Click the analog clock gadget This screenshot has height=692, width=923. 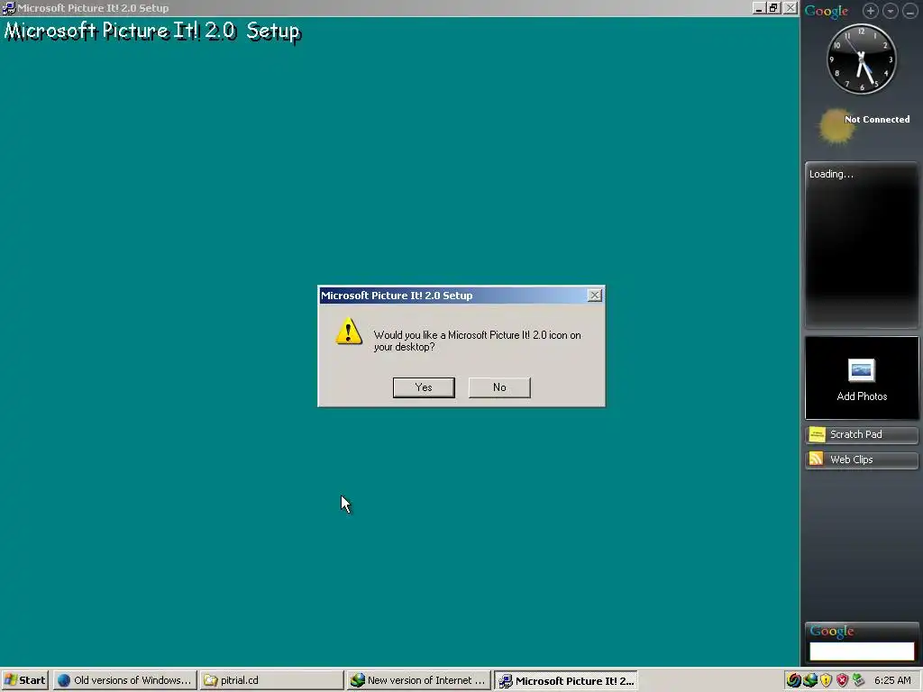[x=861, y=59]
